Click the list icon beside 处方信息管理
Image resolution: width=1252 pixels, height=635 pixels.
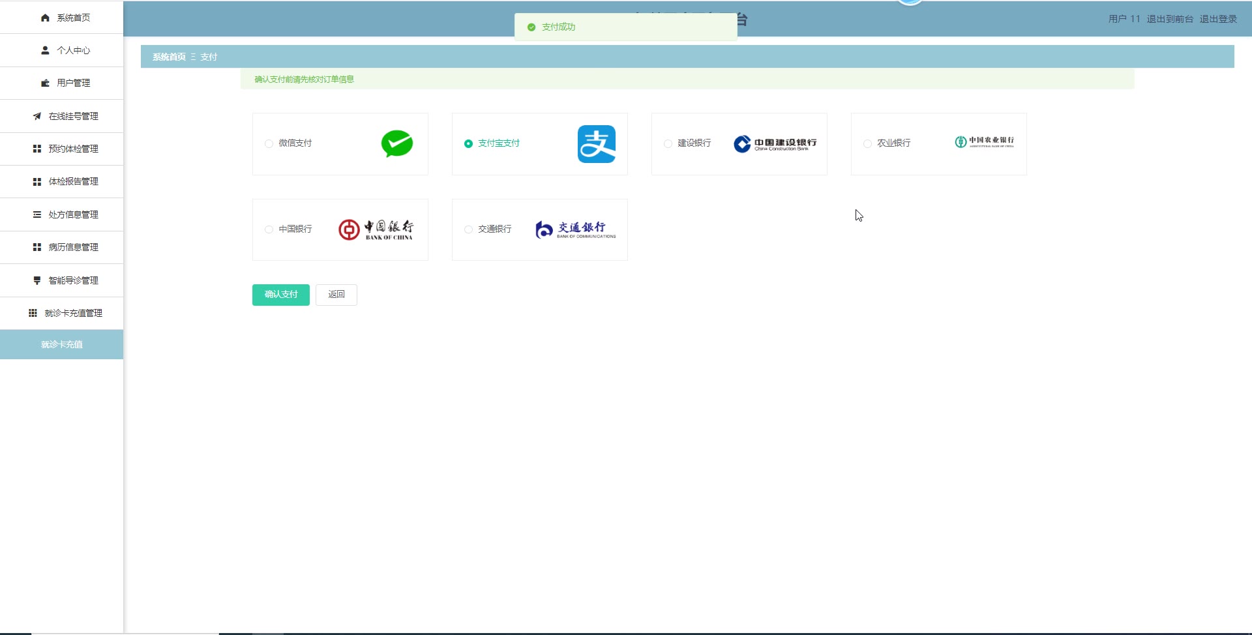point(37,214)
